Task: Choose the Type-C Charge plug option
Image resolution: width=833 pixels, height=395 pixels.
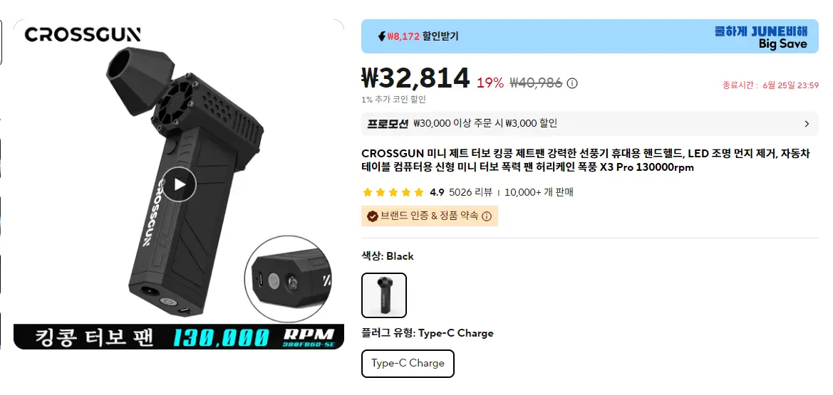Action: [x=408, y=363]
